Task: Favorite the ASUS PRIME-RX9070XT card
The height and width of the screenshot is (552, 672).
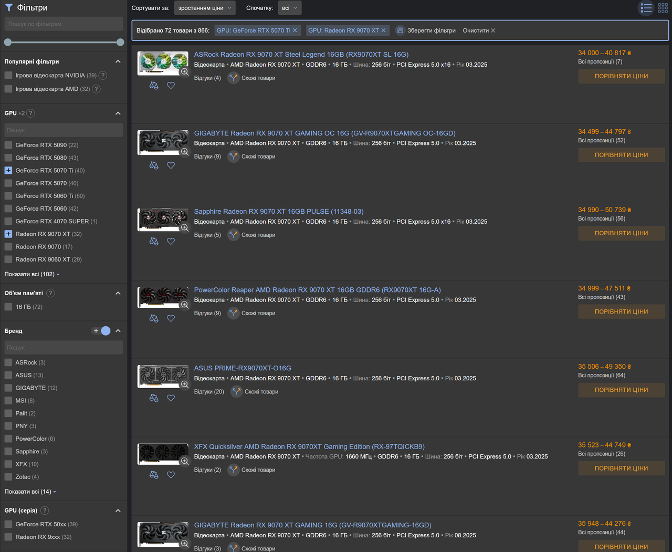Action: (x=171, y=398)
